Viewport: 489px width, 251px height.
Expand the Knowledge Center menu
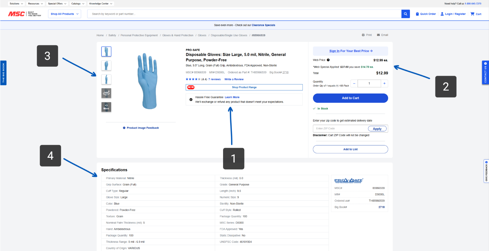101,4
